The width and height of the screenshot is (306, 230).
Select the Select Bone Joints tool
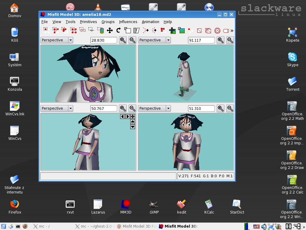click(82, 30)
